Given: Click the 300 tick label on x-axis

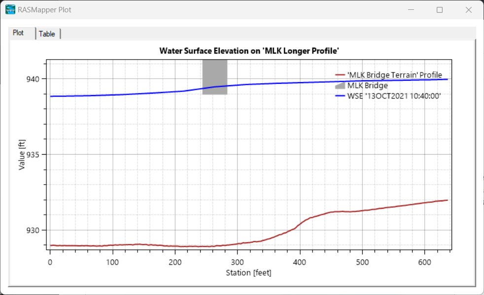Looking at the screenshot, I should [238, 261].
